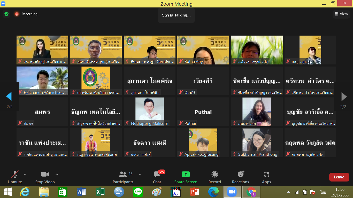The width and height of the screenshot is (353, 198).
Task: Open the taskbar clock showing 15:56
Action: [340, 192]
